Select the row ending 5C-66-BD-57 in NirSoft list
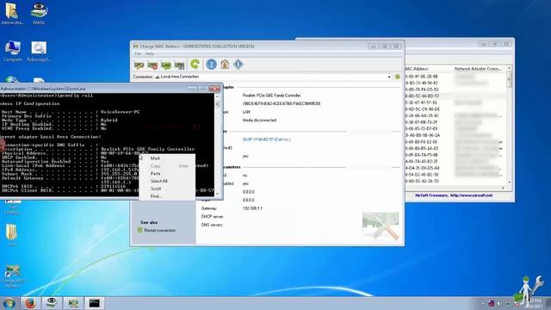The height and width of the screenshot is (310, 551). (455, 96)
